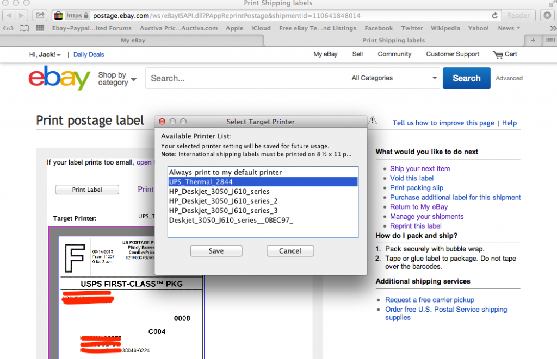
Task: Open the Wikipedia bookmark
Action: (445, 28)
